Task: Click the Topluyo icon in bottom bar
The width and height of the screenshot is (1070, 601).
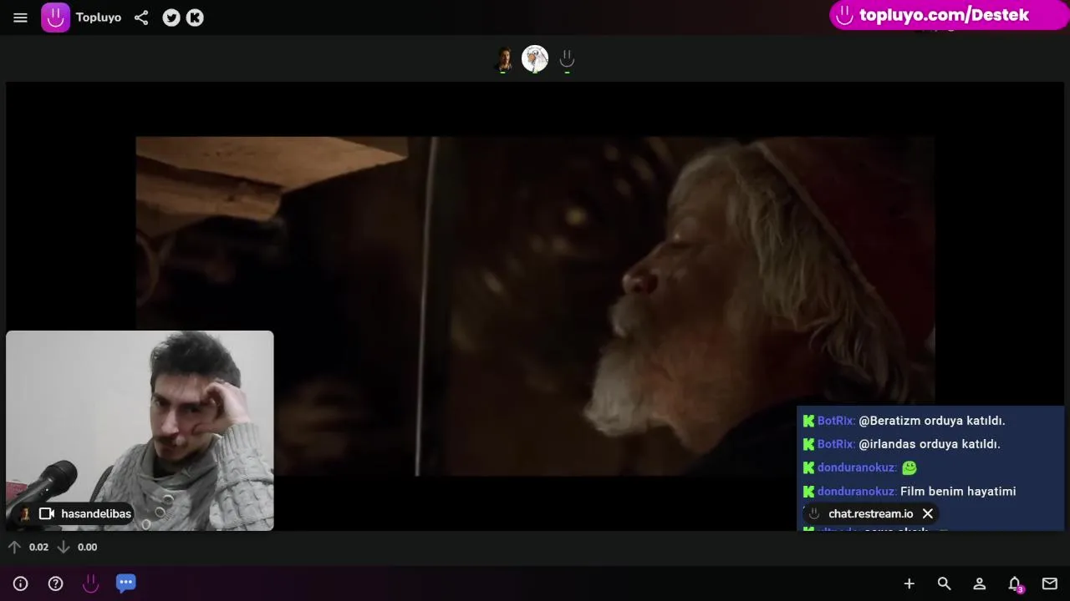Action: (90, 583)
